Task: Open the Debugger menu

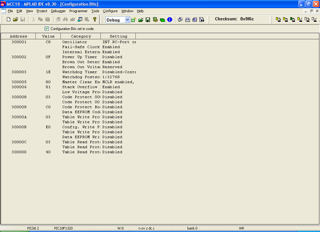Action: pyautogui.click(x=58, y=11)
